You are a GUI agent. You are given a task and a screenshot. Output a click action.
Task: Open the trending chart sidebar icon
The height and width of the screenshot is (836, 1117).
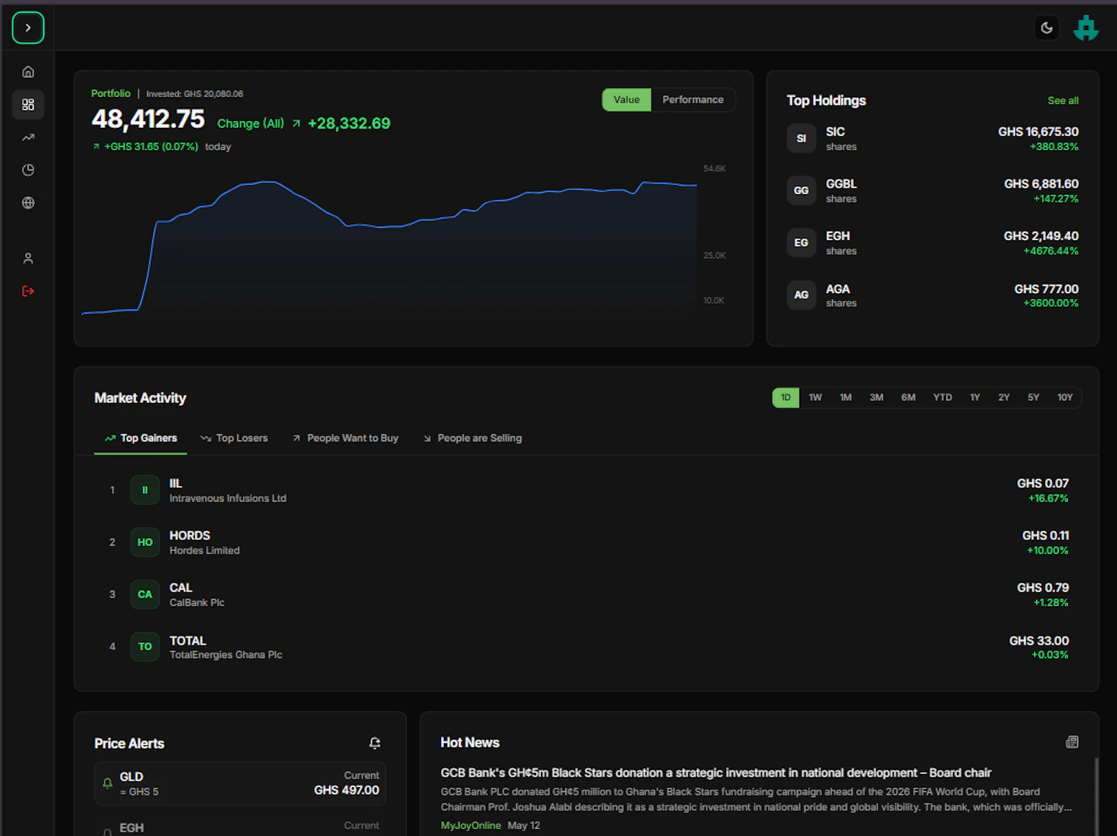click(x=28, y=138)
